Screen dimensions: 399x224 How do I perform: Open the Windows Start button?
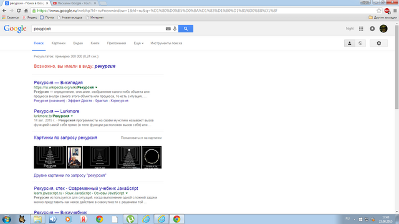point(6,219)
